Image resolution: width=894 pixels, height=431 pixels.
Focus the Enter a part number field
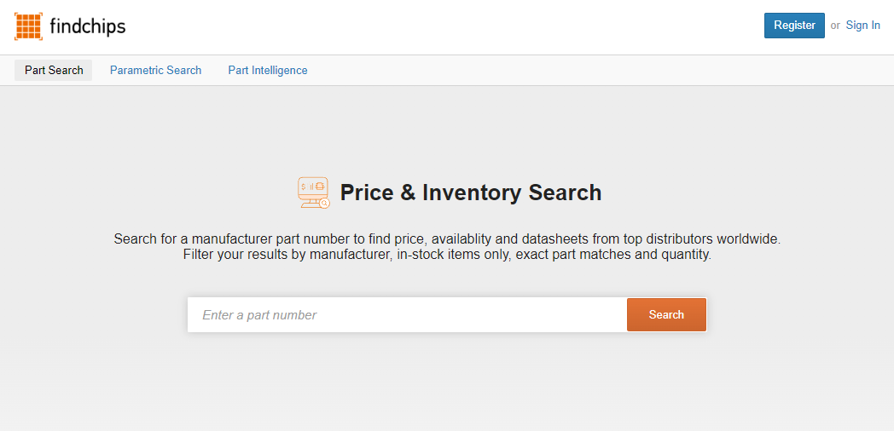click(x=407, y=315)
